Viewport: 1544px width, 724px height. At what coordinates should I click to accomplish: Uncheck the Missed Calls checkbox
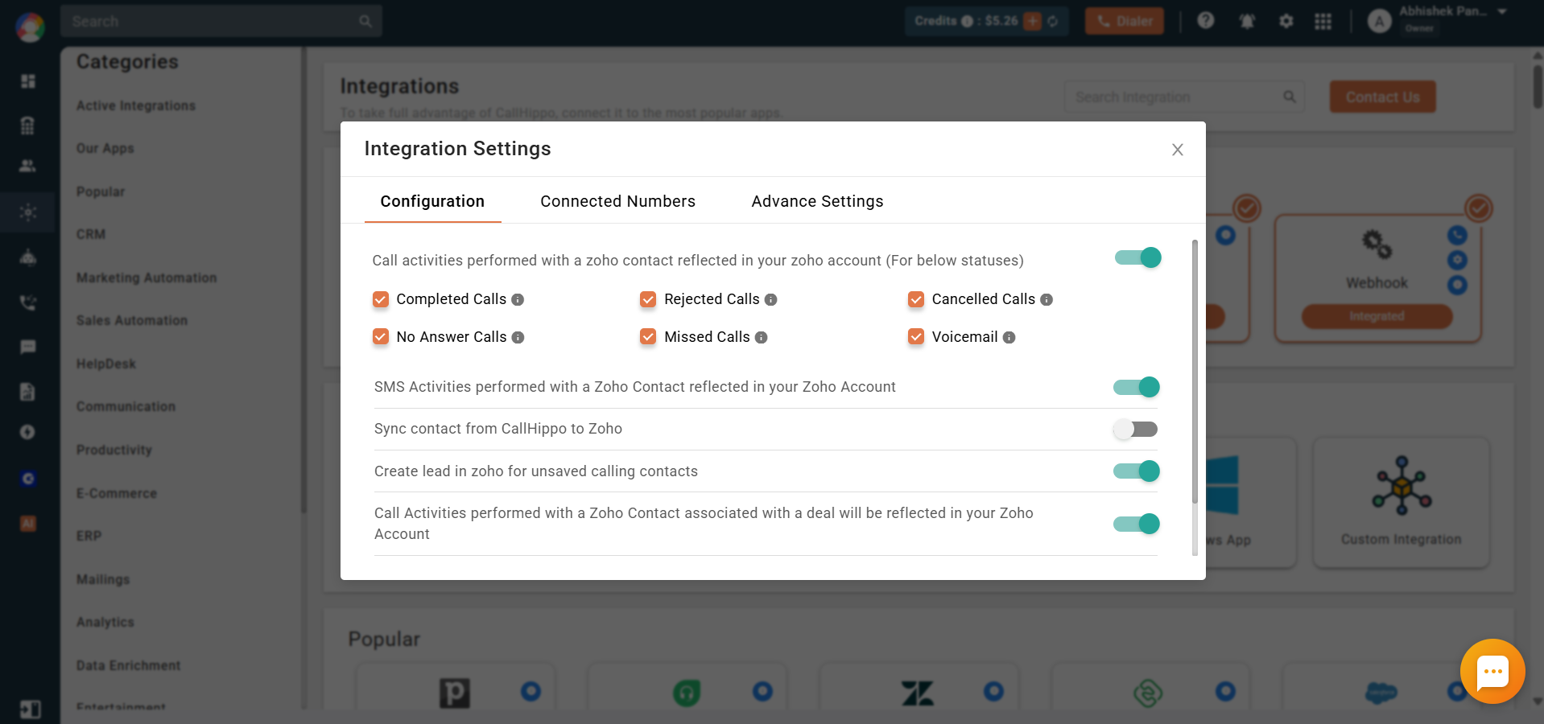[648, 336]
